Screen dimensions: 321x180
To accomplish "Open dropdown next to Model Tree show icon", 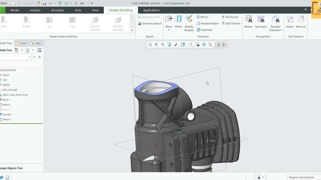I will tap(33, 50).
